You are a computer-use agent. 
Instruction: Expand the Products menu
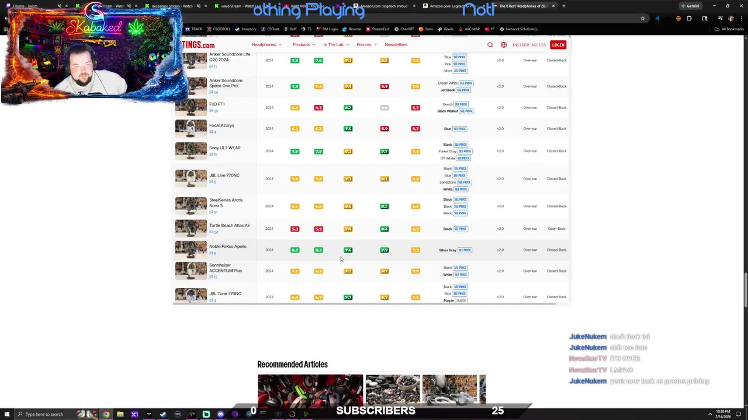coord(304,44)
